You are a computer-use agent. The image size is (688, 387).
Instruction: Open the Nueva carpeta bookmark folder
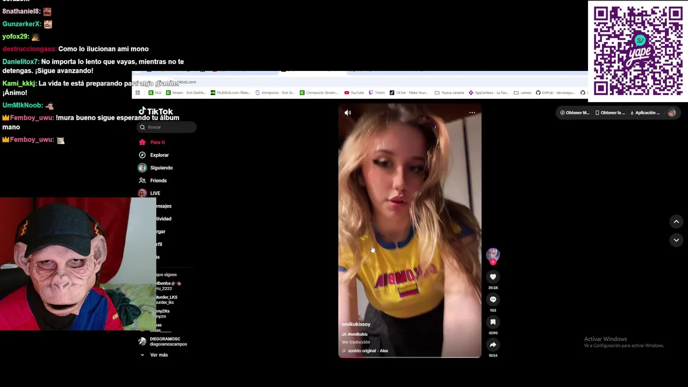pyautogui.click(x=449, y=92)
